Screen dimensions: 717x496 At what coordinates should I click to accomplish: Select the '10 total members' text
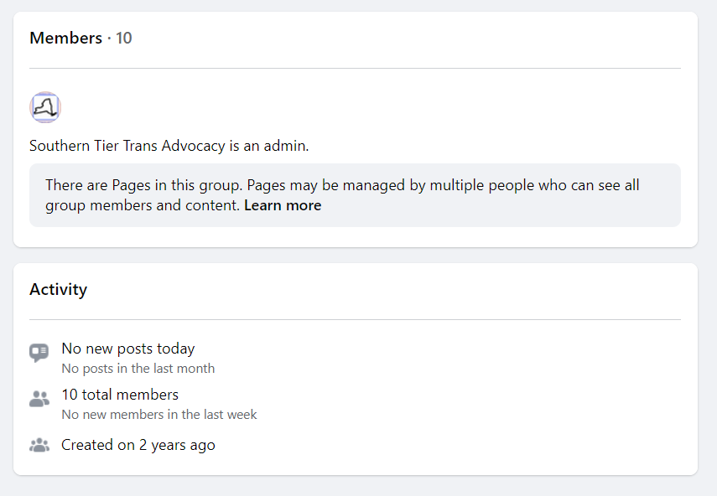(120, 395)
